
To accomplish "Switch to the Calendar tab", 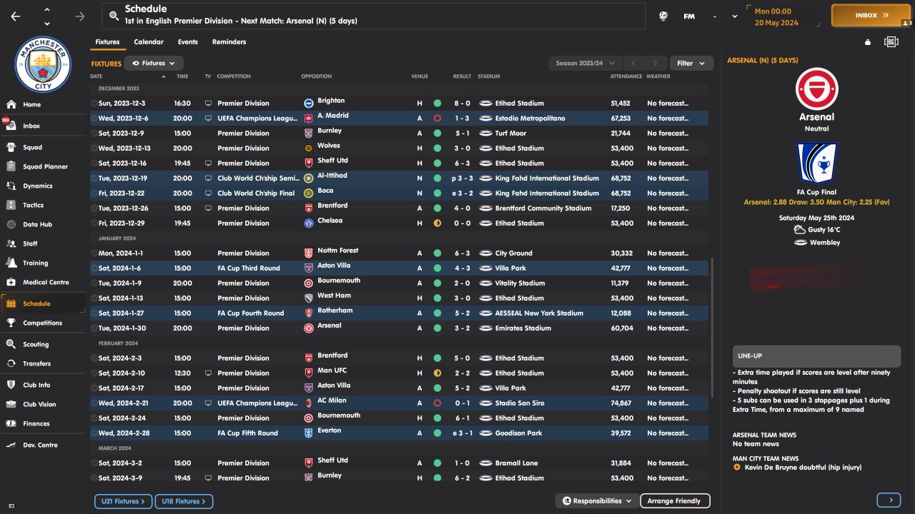I will click(x=149, y=42).
